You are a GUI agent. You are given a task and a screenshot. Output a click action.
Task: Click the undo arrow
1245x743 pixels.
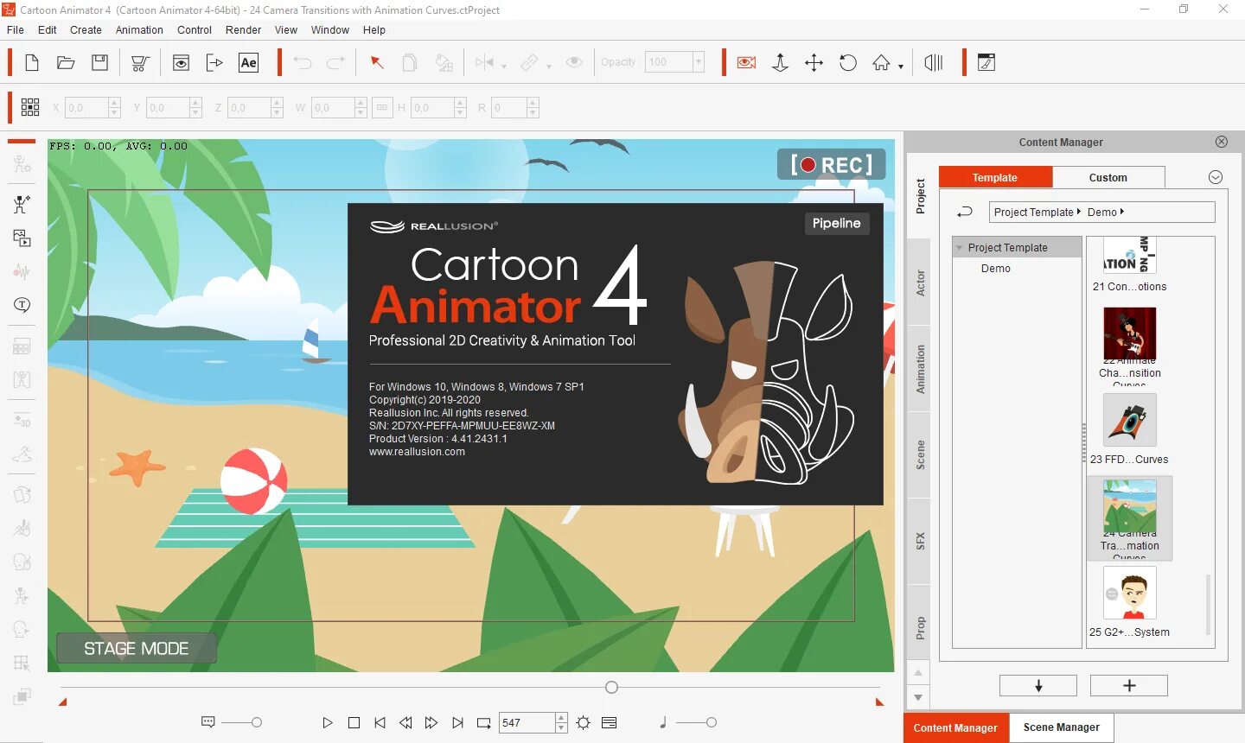point(302,62)
